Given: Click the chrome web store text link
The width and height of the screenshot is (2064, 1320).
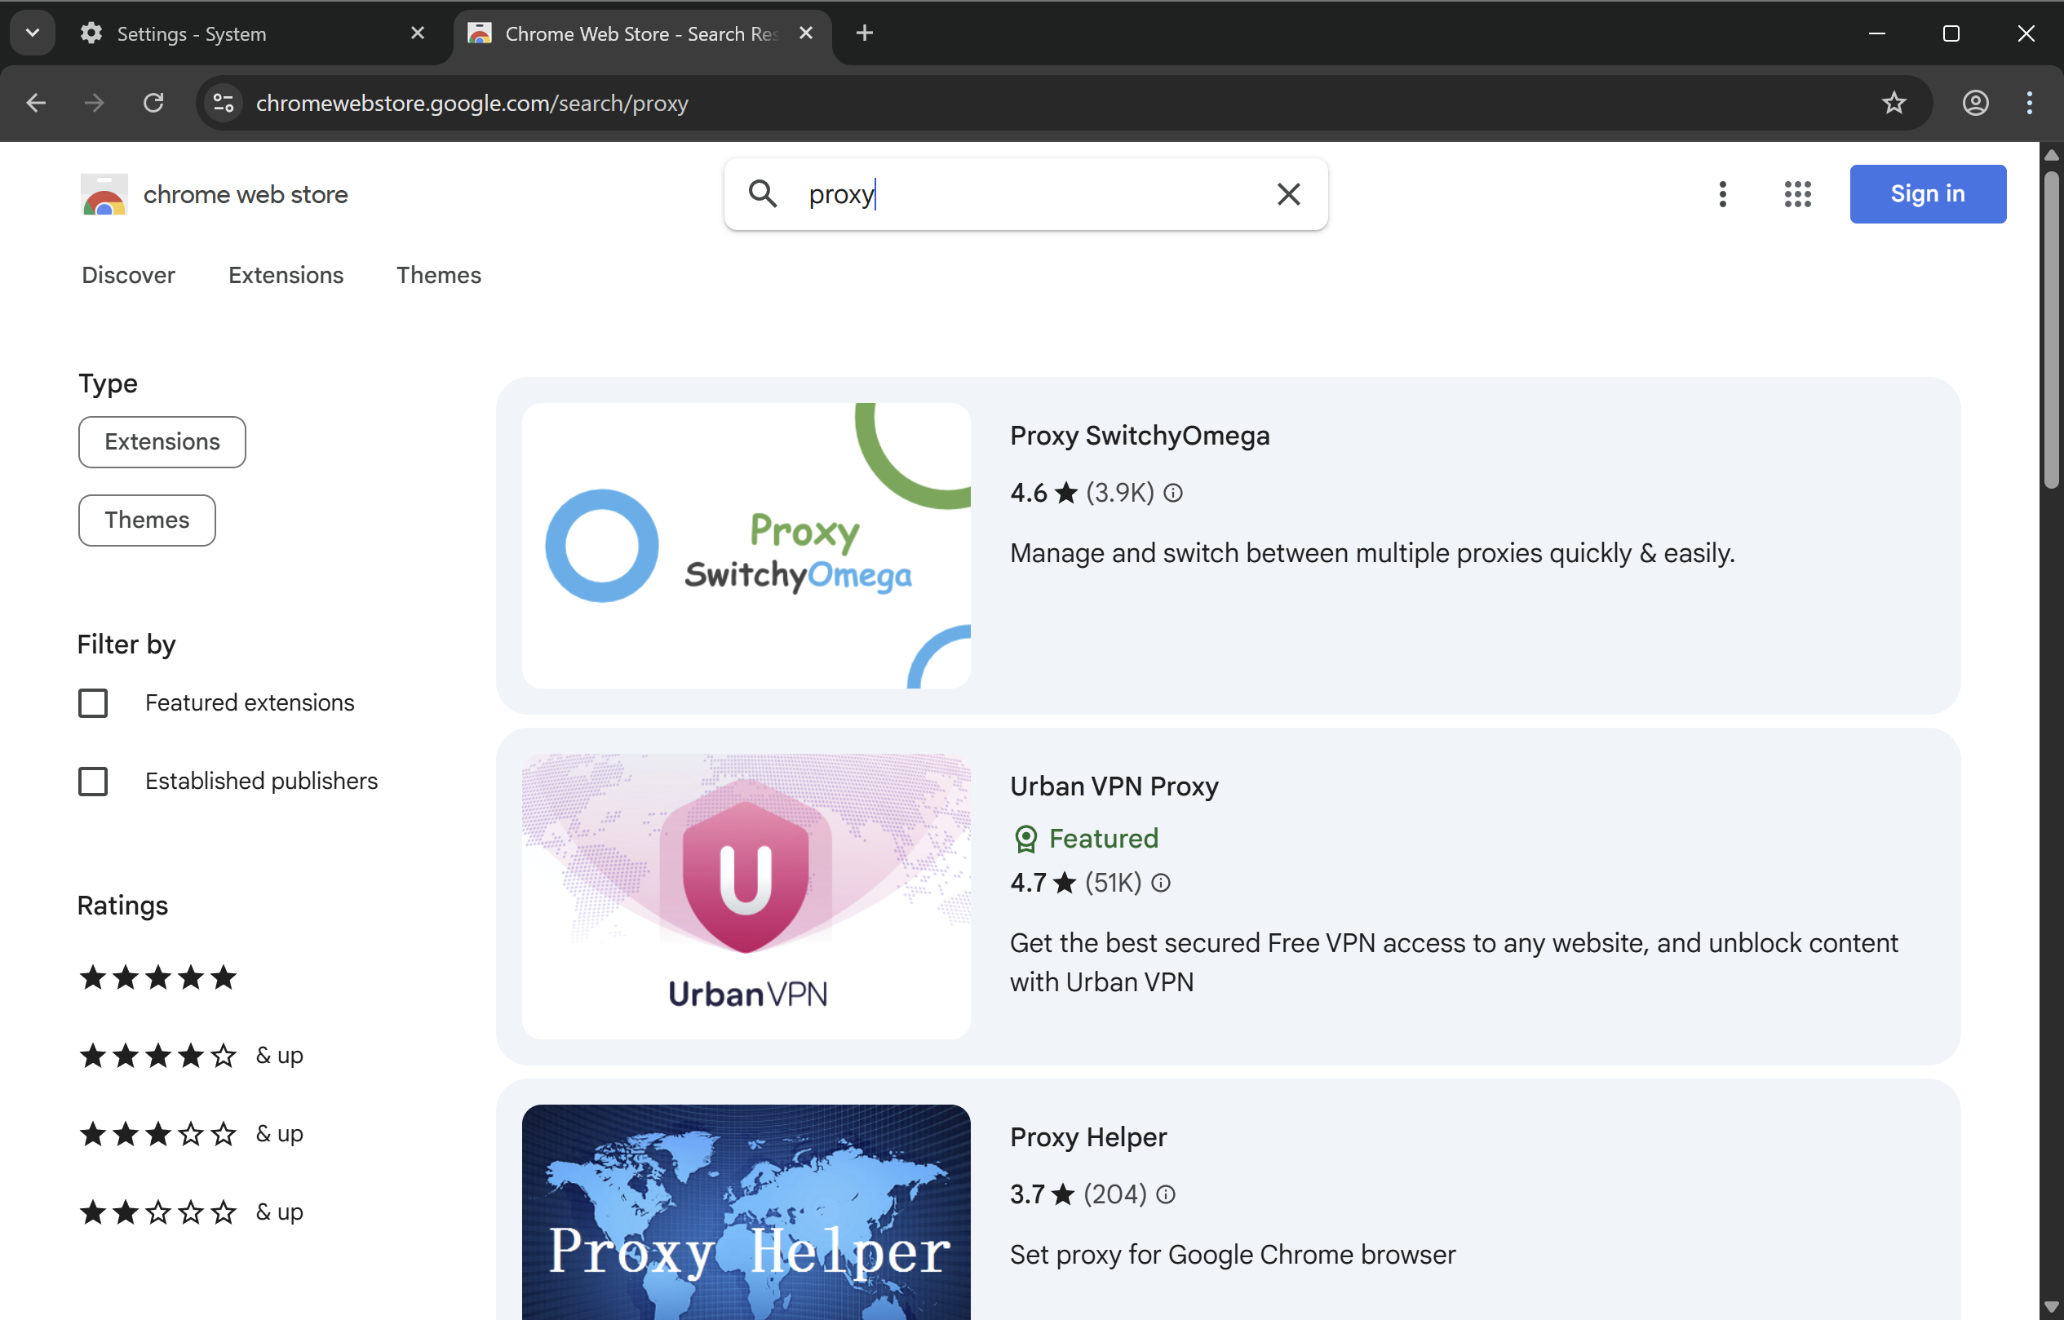Looking at the screenshot, I should [246, 194].
